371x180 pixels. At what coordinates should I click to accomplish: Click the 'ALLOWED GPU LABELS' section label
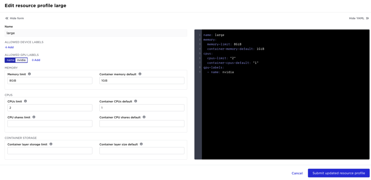tap(21, 55)
